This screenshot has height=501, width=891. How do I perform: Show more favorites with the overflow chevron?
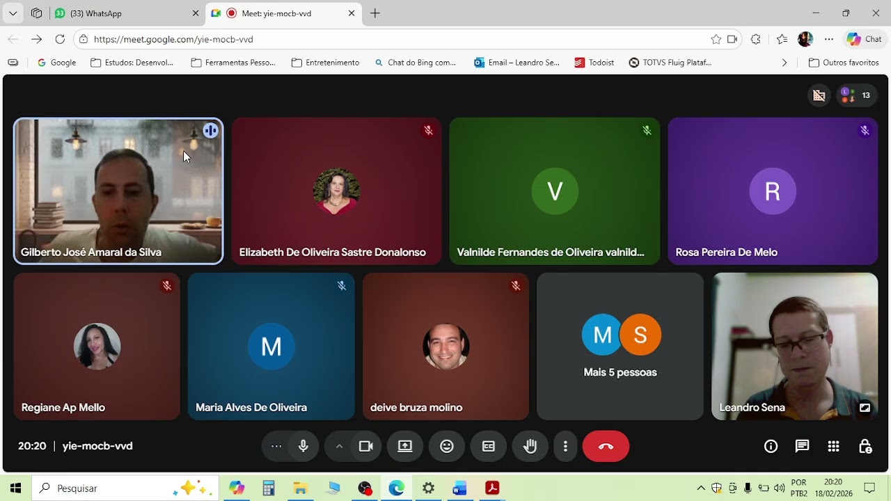pyautogui.click(x=784, y=63)
